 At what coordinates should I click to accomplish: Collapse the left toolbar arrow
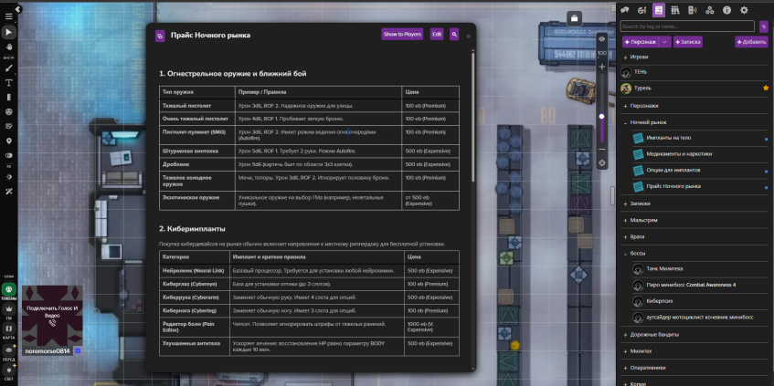[17, 9]
